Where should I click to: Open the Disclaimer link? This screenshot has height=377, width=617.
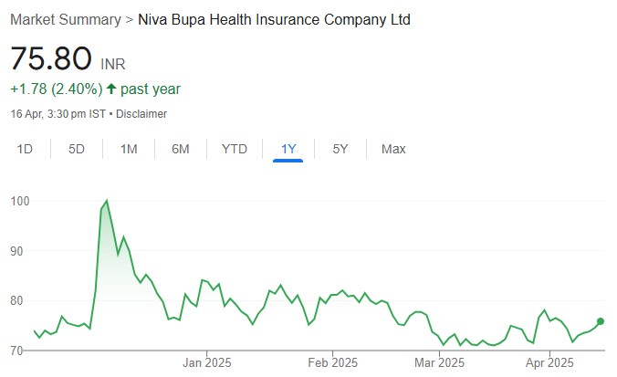pos(141,114)
